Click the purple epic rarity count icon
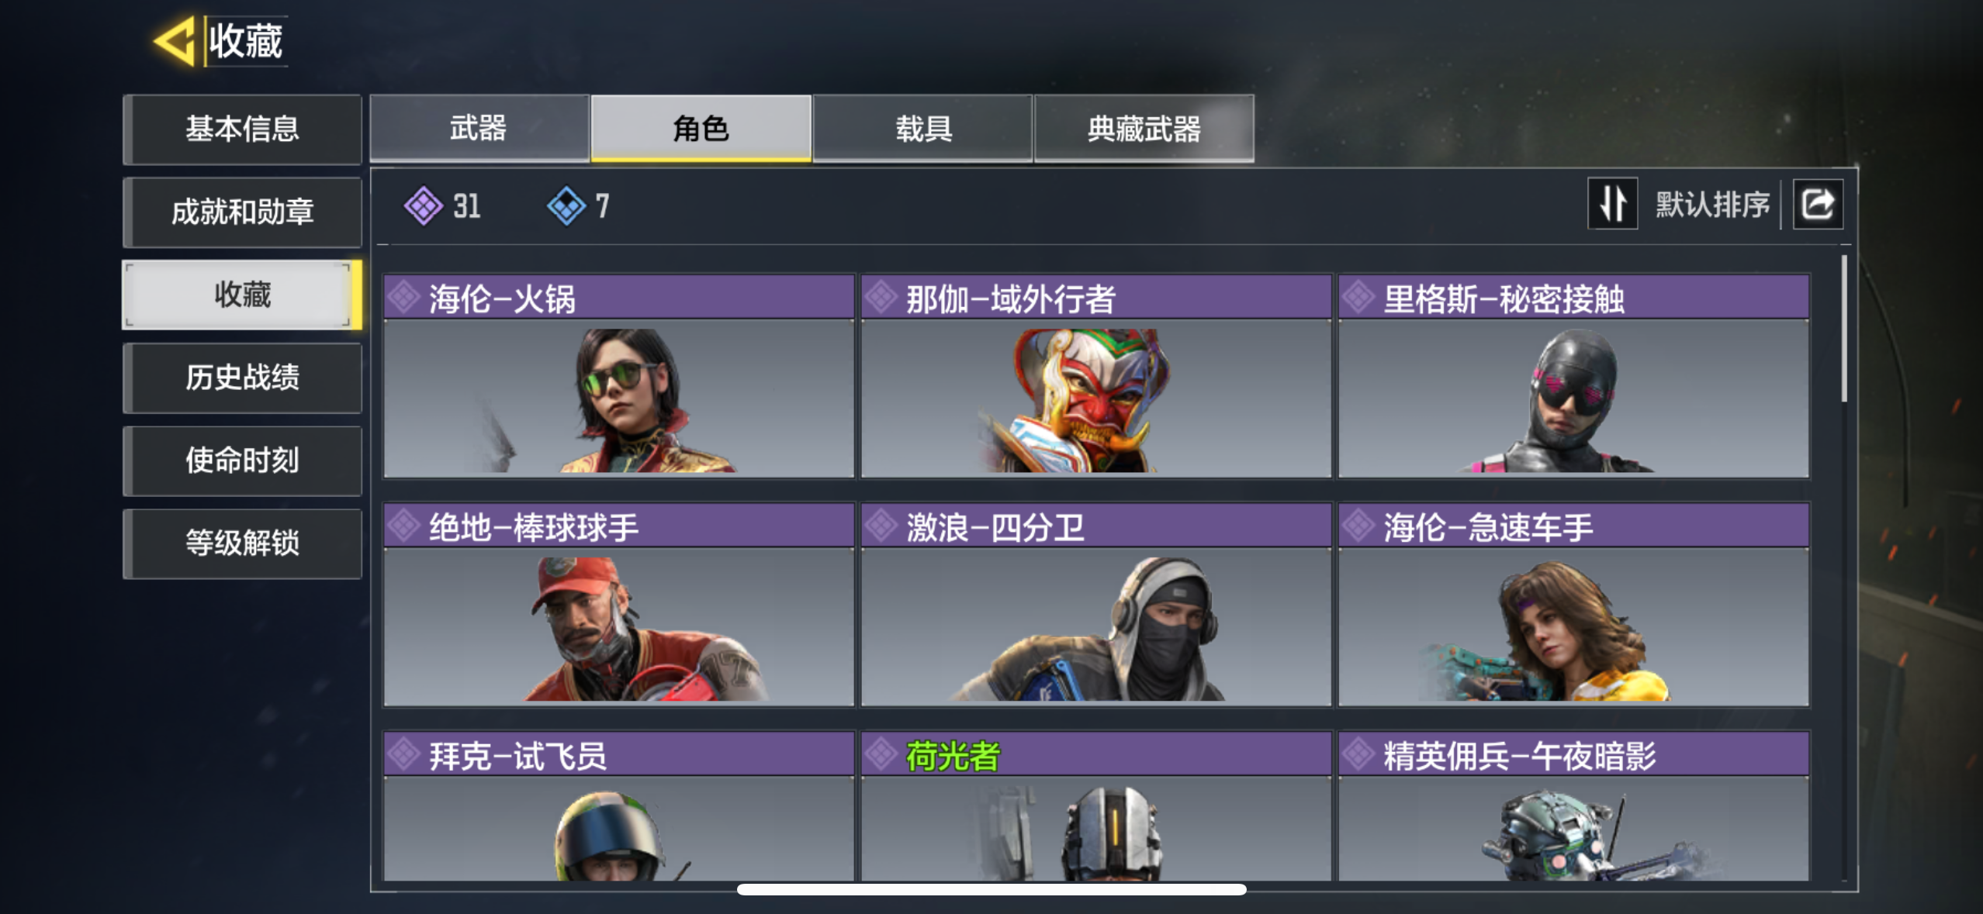This screenshot has width=1983, height=914. tap(424, 205)
